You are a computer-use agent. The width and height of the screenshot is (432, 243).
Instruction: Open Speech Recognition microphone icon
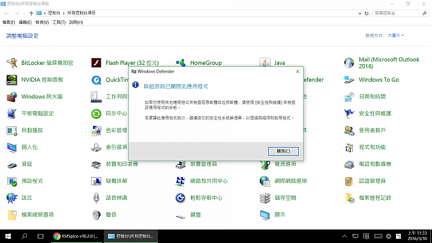(96, 198)
